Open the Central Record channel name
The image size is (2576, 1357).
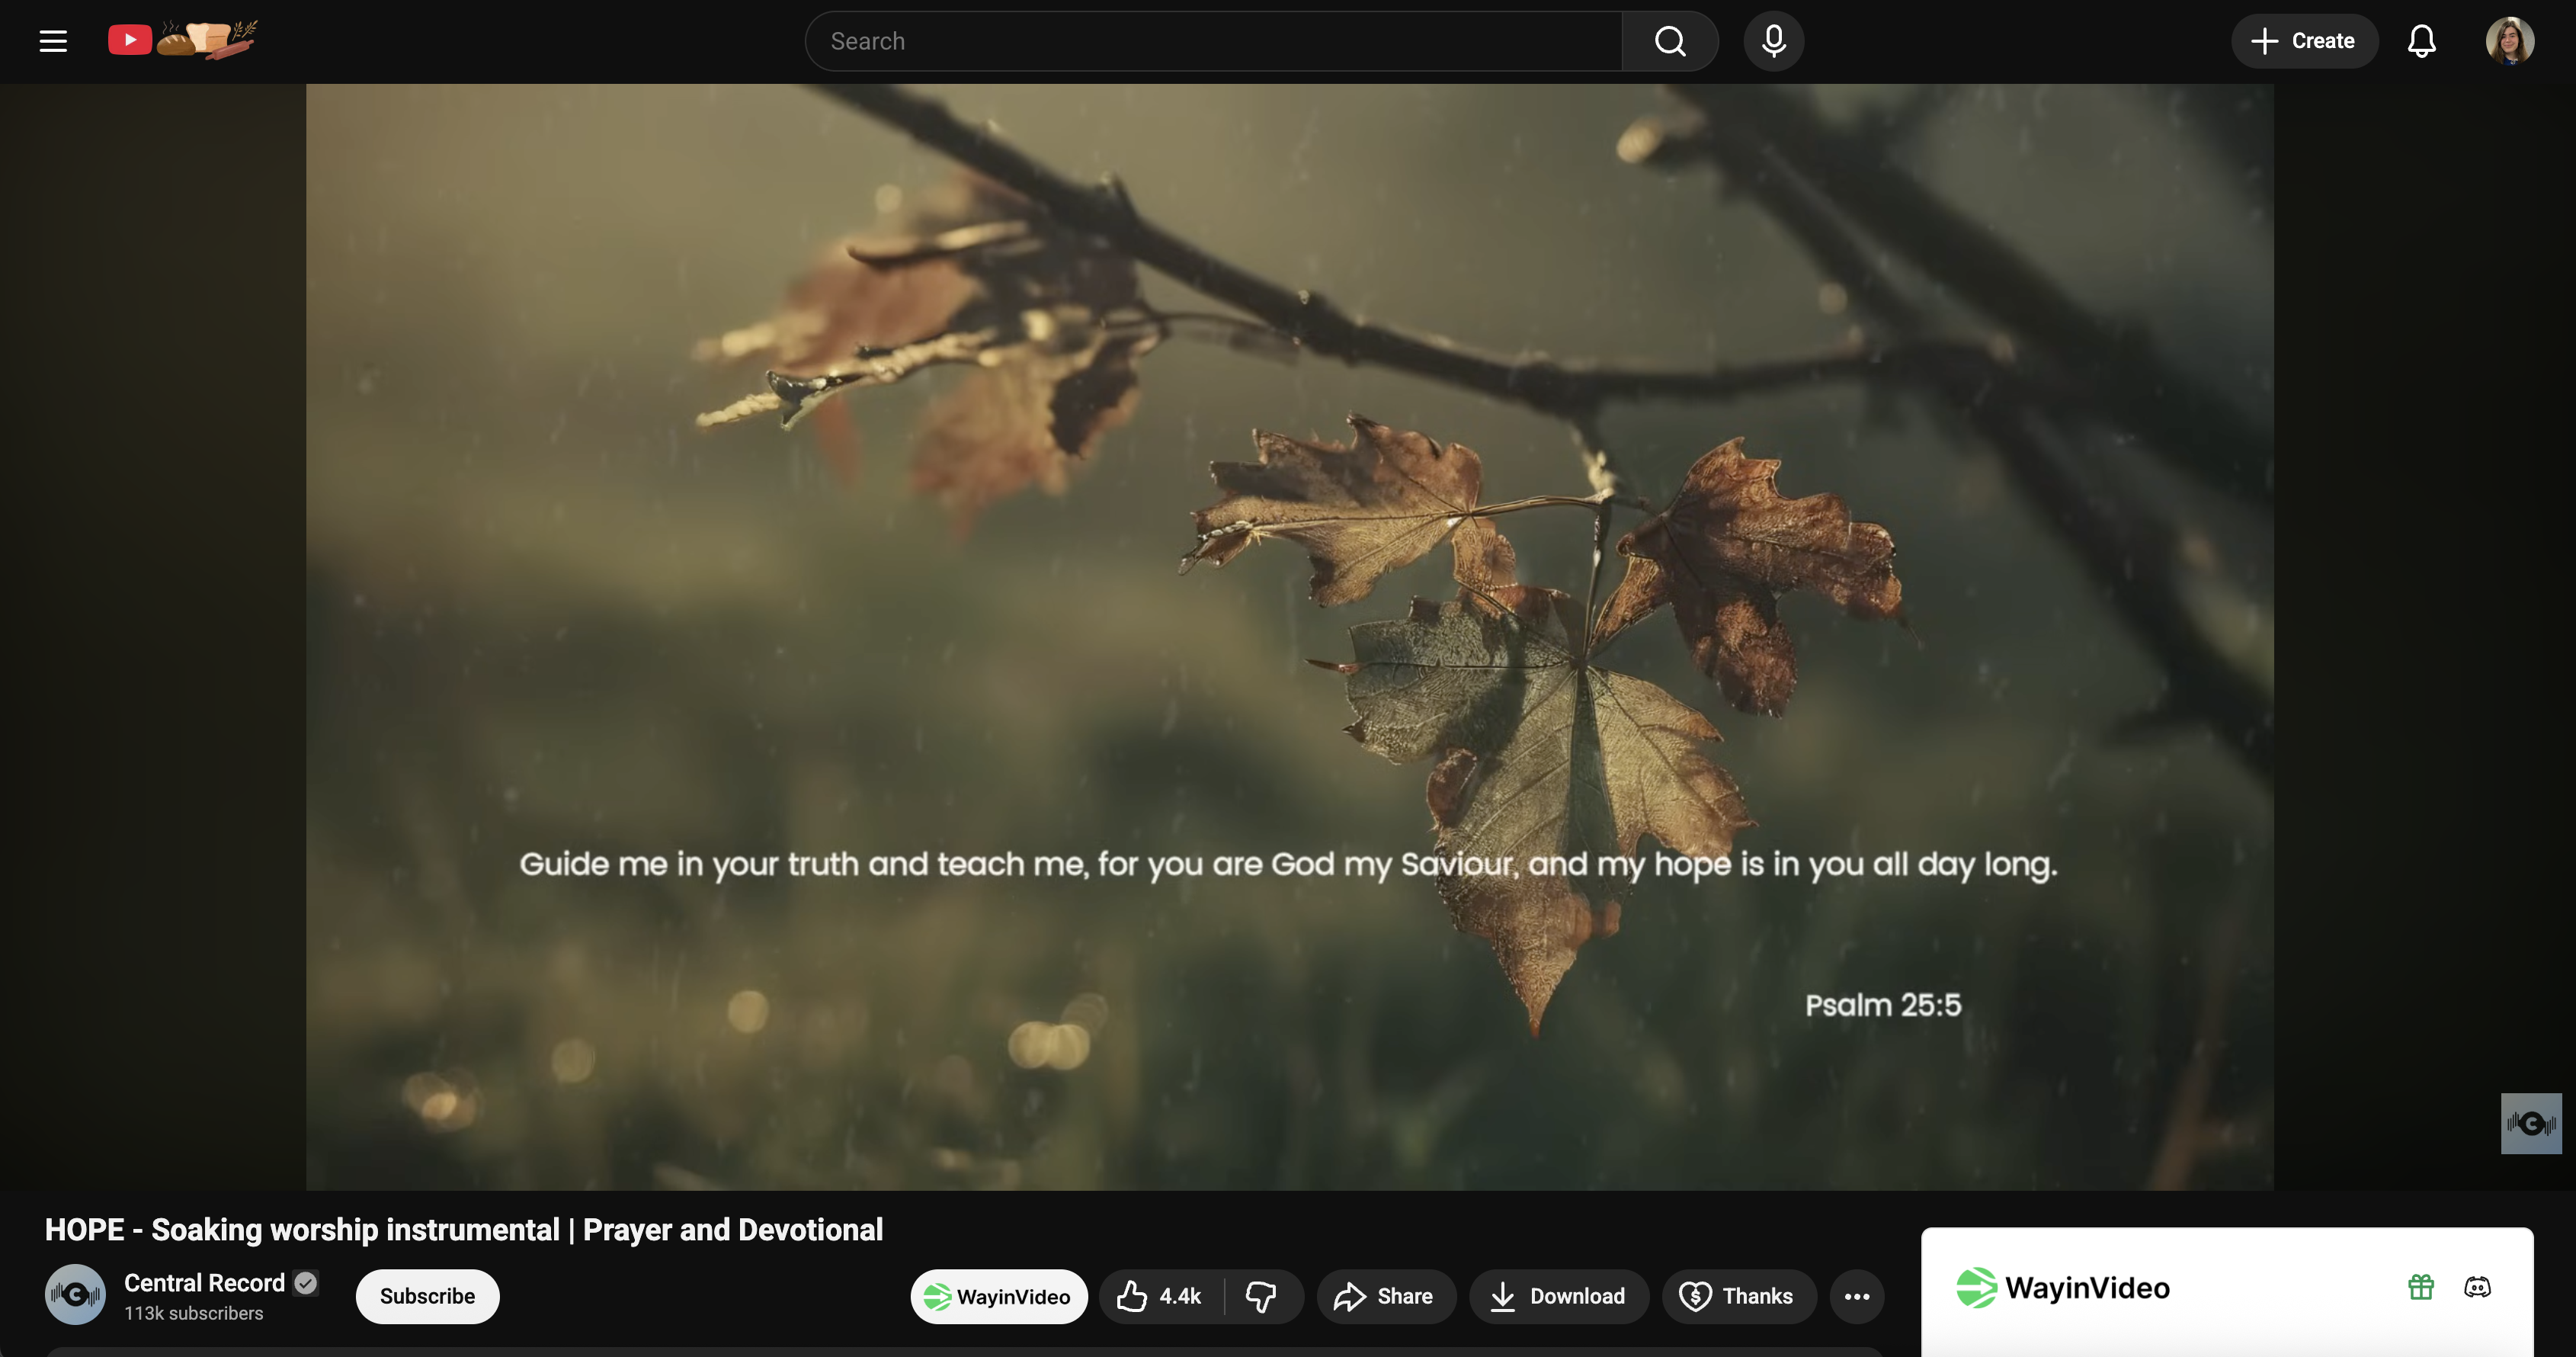point(204,1283)
